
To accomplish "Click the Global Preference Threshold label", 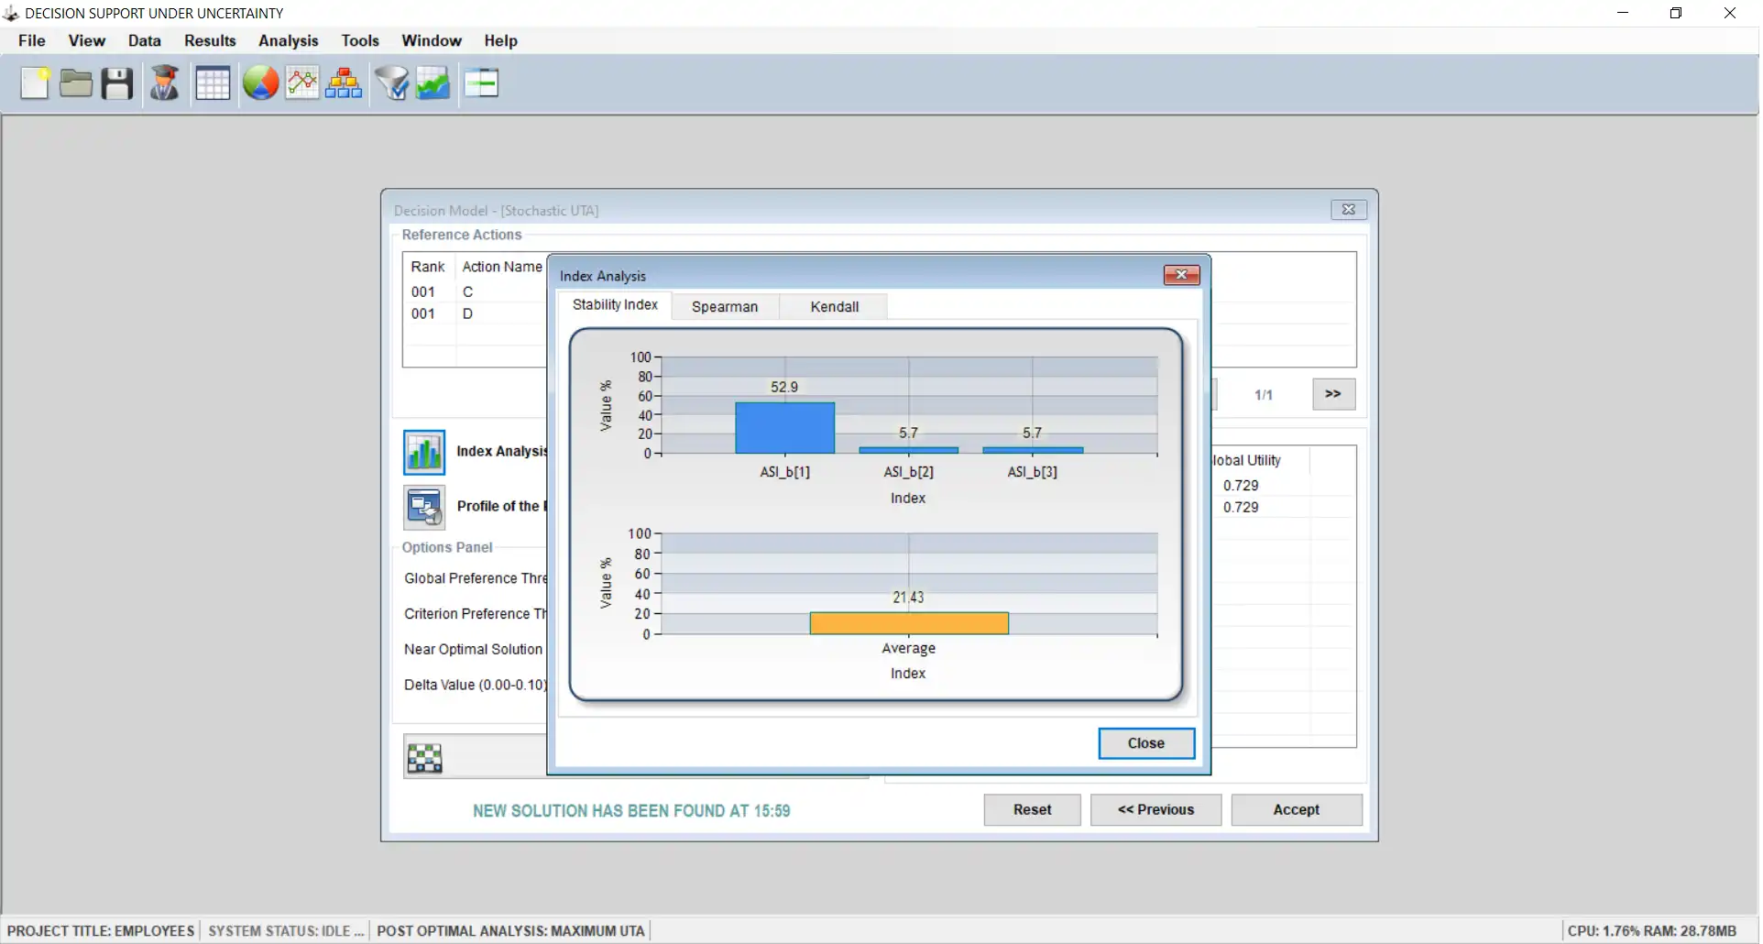I will click(476, 579).
